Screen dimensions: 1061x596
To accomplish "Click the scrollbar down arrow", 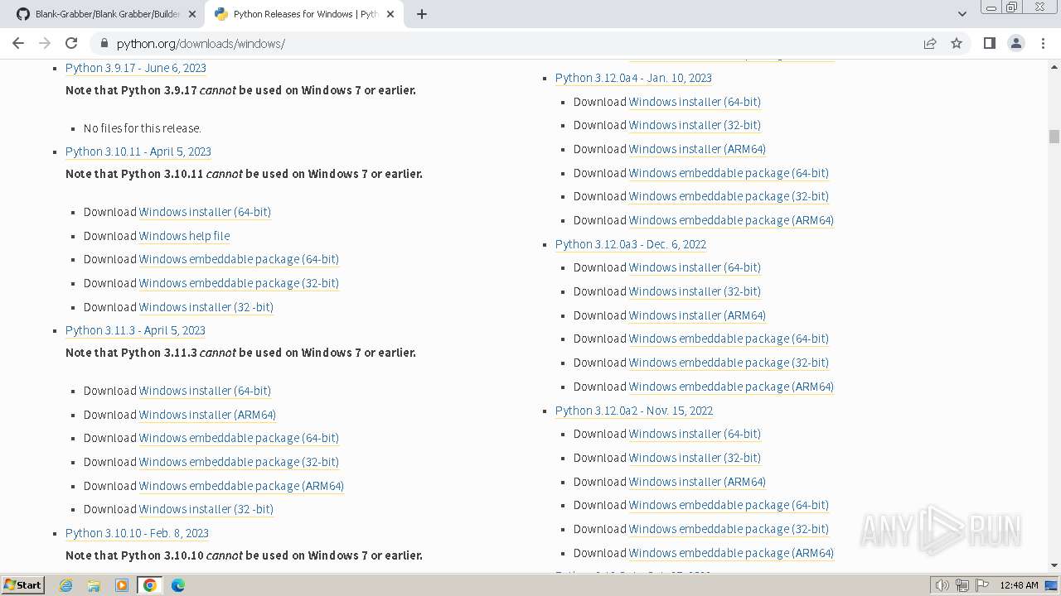I will 1054,565.
